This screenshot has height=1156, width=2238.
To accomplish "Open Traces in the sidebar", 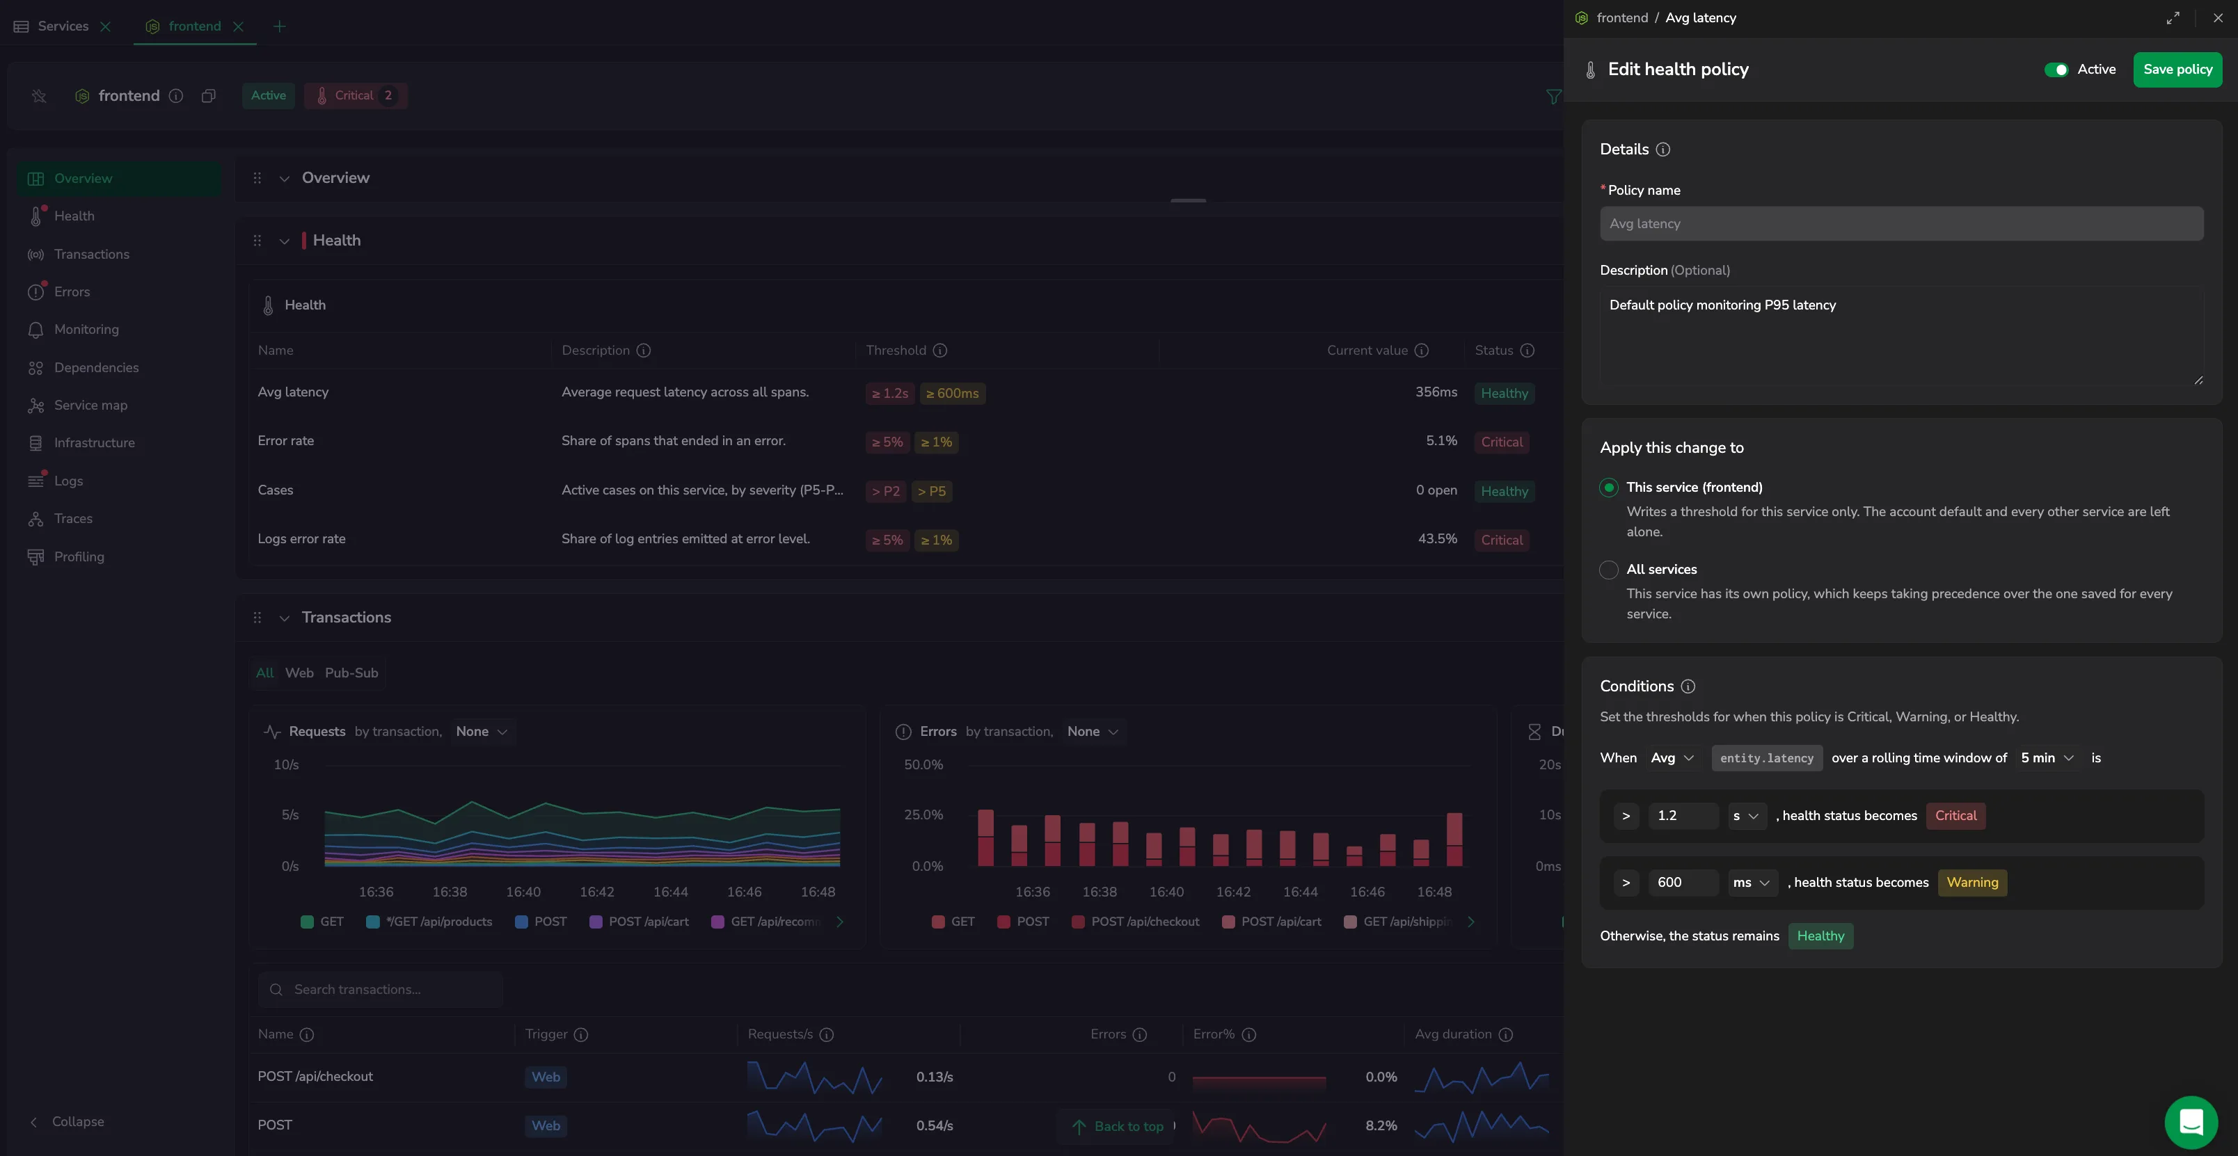I will [73, 518].
